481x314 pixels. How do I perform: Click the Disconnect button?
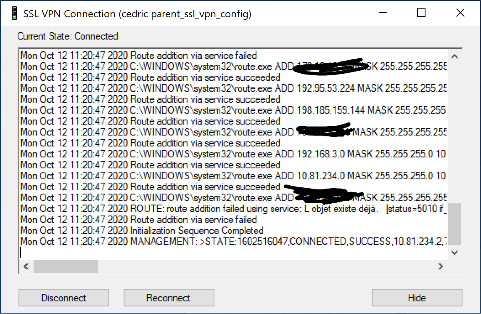click(x=64, y=298)
